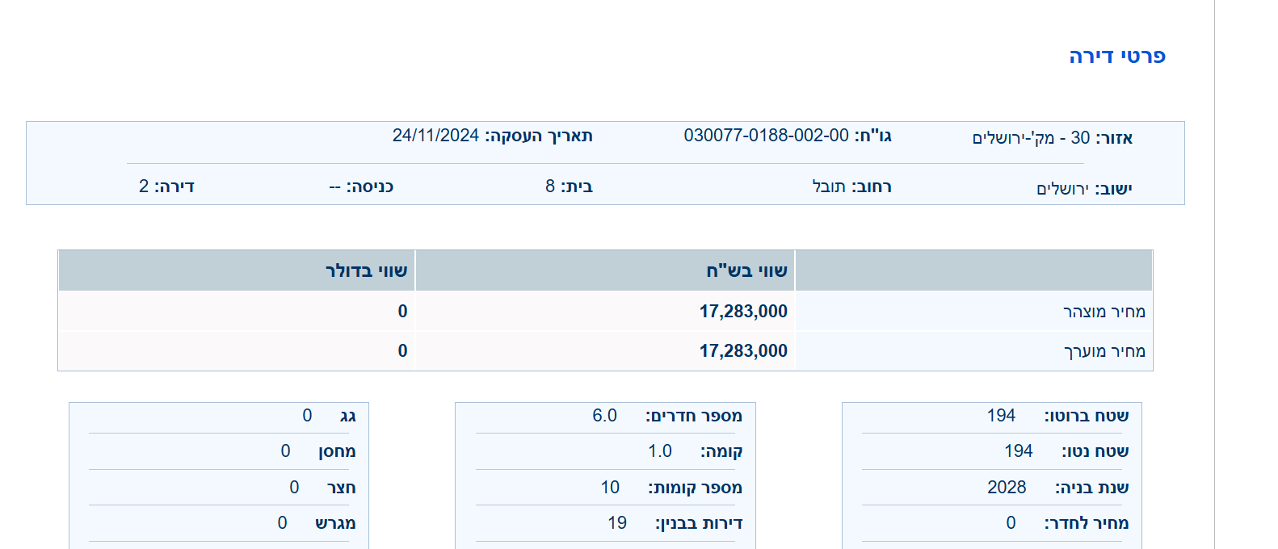Click the street name תובל

coord(829,186)
